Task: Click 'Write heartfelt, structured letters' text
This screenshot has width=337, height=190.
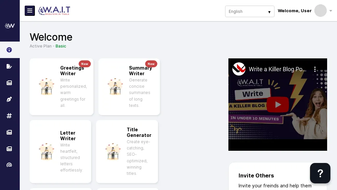Action: [71, 157]
